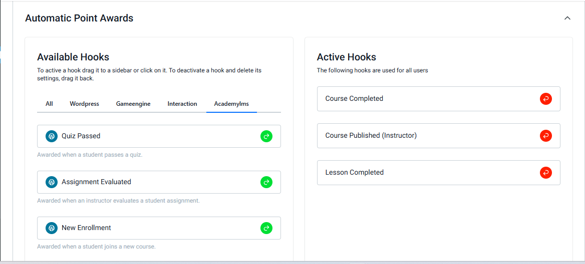The width and height of the screenshot is (585, 264).
Task: Activate the Assignment Evaluated hook green arrow
Action: pyautogui.click(x=266, y=182)
